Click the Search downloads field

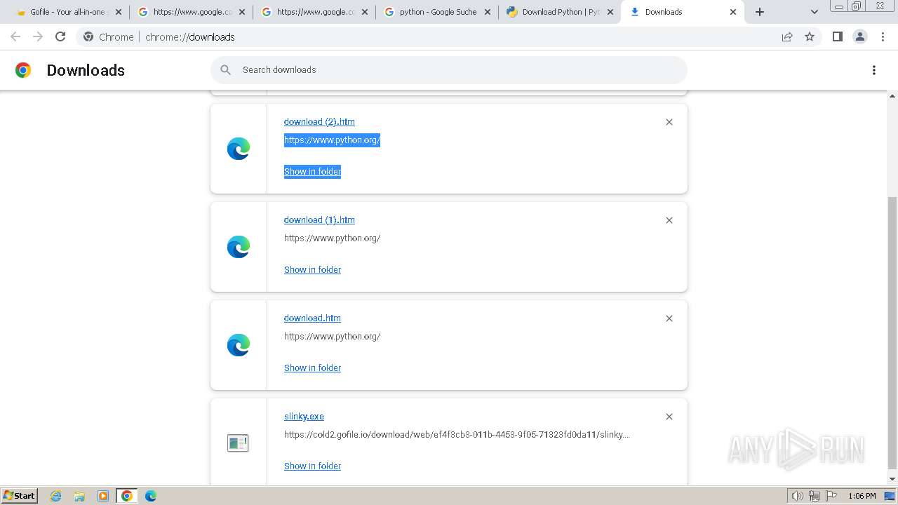coord(449,70)
